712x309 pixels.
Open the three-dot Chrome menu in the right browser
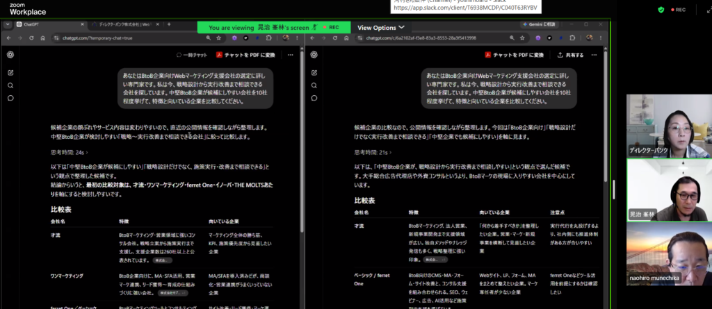pos(600,38)
